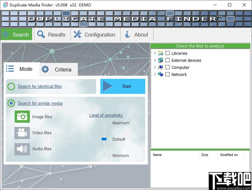The width and height of the screenshot is (252, 190).
Task: Click the speaker icon for Audio files
Action: 22,149
